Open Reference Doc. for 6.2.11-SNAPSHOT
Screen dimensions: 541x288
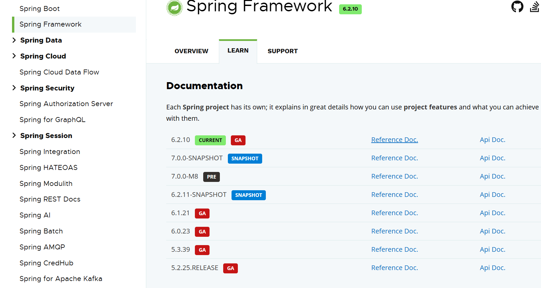(x=394, y=195)
